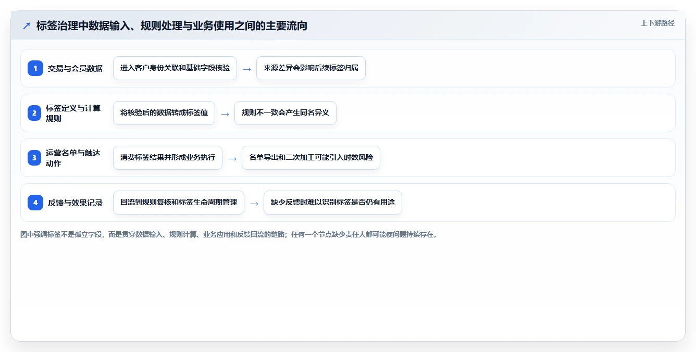696x352 pixels.
Task: Click the 进入客户身份关联和基础字段核验 box
Action: pyautogui.click(x=175, y=68)
